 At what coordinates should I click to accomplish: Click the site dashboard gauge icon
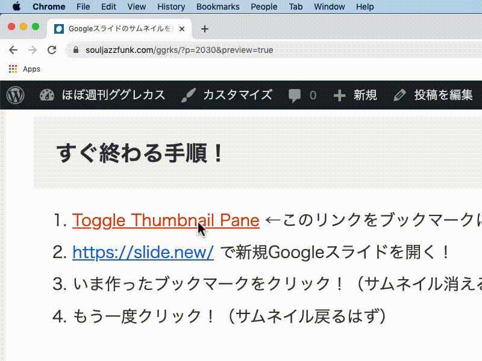pyautogui.click(x=48, y=94)
